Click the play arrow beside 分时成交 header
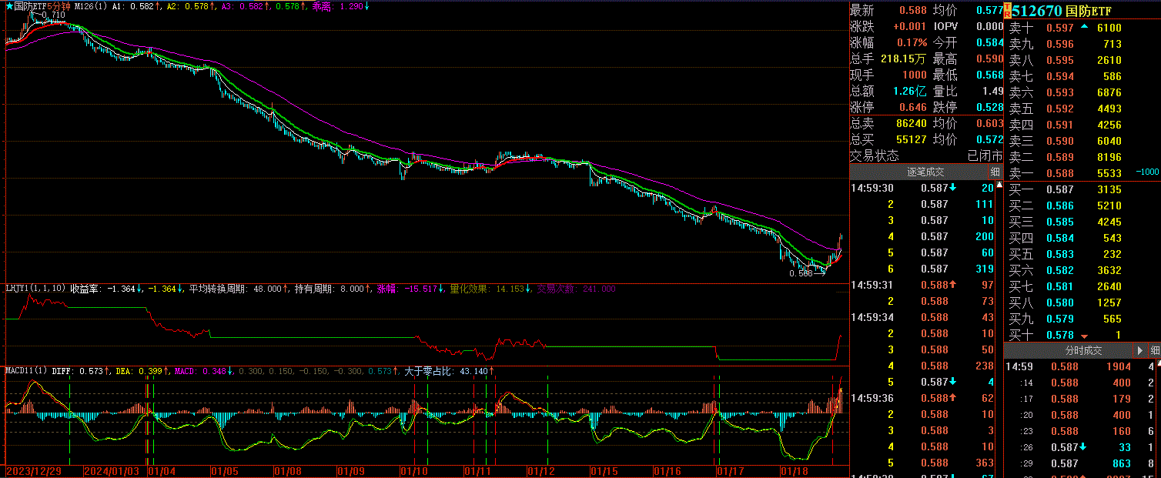 pyautogui.click(x=1139, y=350)
